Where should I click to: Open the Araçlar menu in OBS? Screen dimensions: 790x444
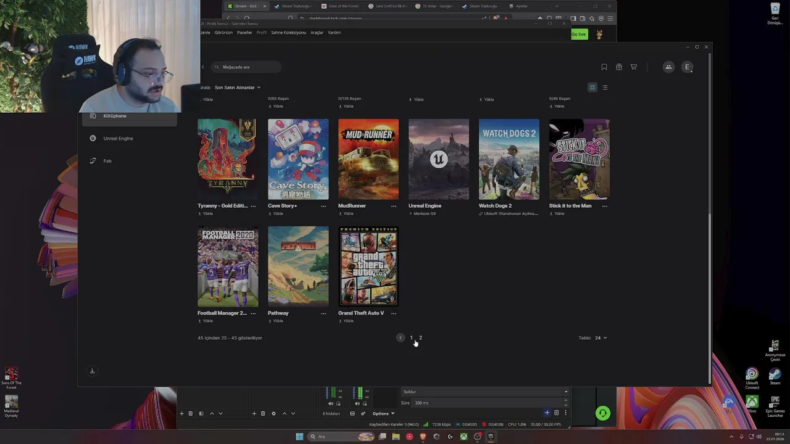coord(317,33)
